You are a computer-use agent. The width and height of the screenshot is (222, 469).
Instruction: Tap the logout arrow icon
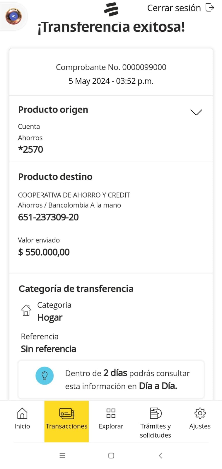210,8
